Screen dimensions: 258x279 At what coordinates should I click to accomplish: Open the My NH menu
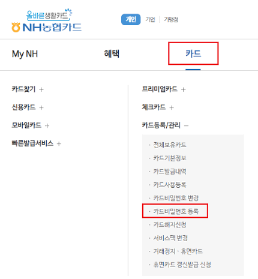tap(25, 54)
